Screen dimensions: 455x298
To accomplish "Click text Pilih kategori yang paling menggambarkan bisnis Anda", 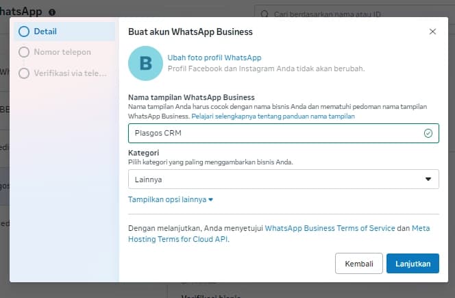I will [x=210, y=162].
